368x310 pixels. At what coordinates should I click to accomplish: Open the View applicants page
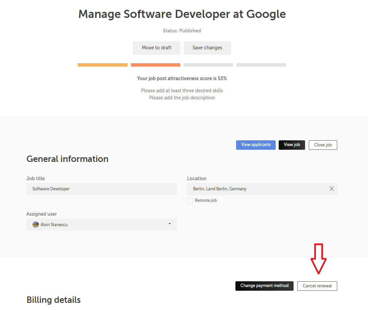pyautogui.click(x=256, y=145)
